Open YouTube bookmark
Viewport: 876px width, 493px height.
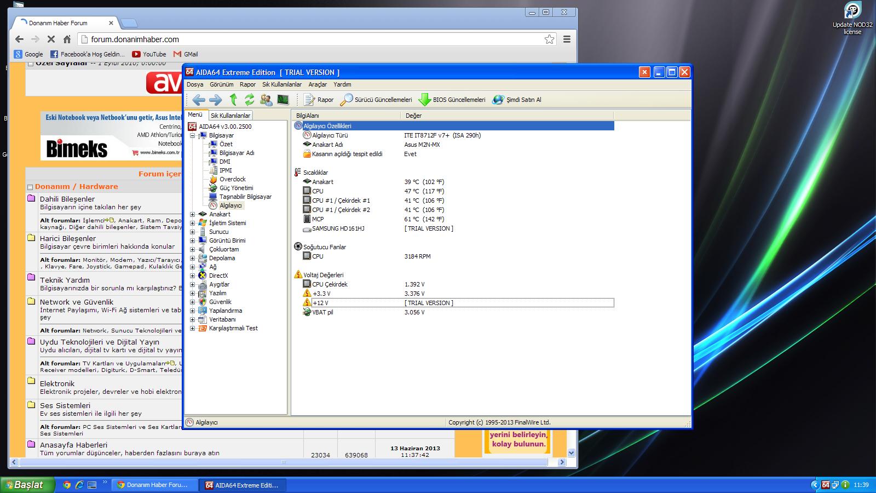pyautogui.click(x=149, y=54)
